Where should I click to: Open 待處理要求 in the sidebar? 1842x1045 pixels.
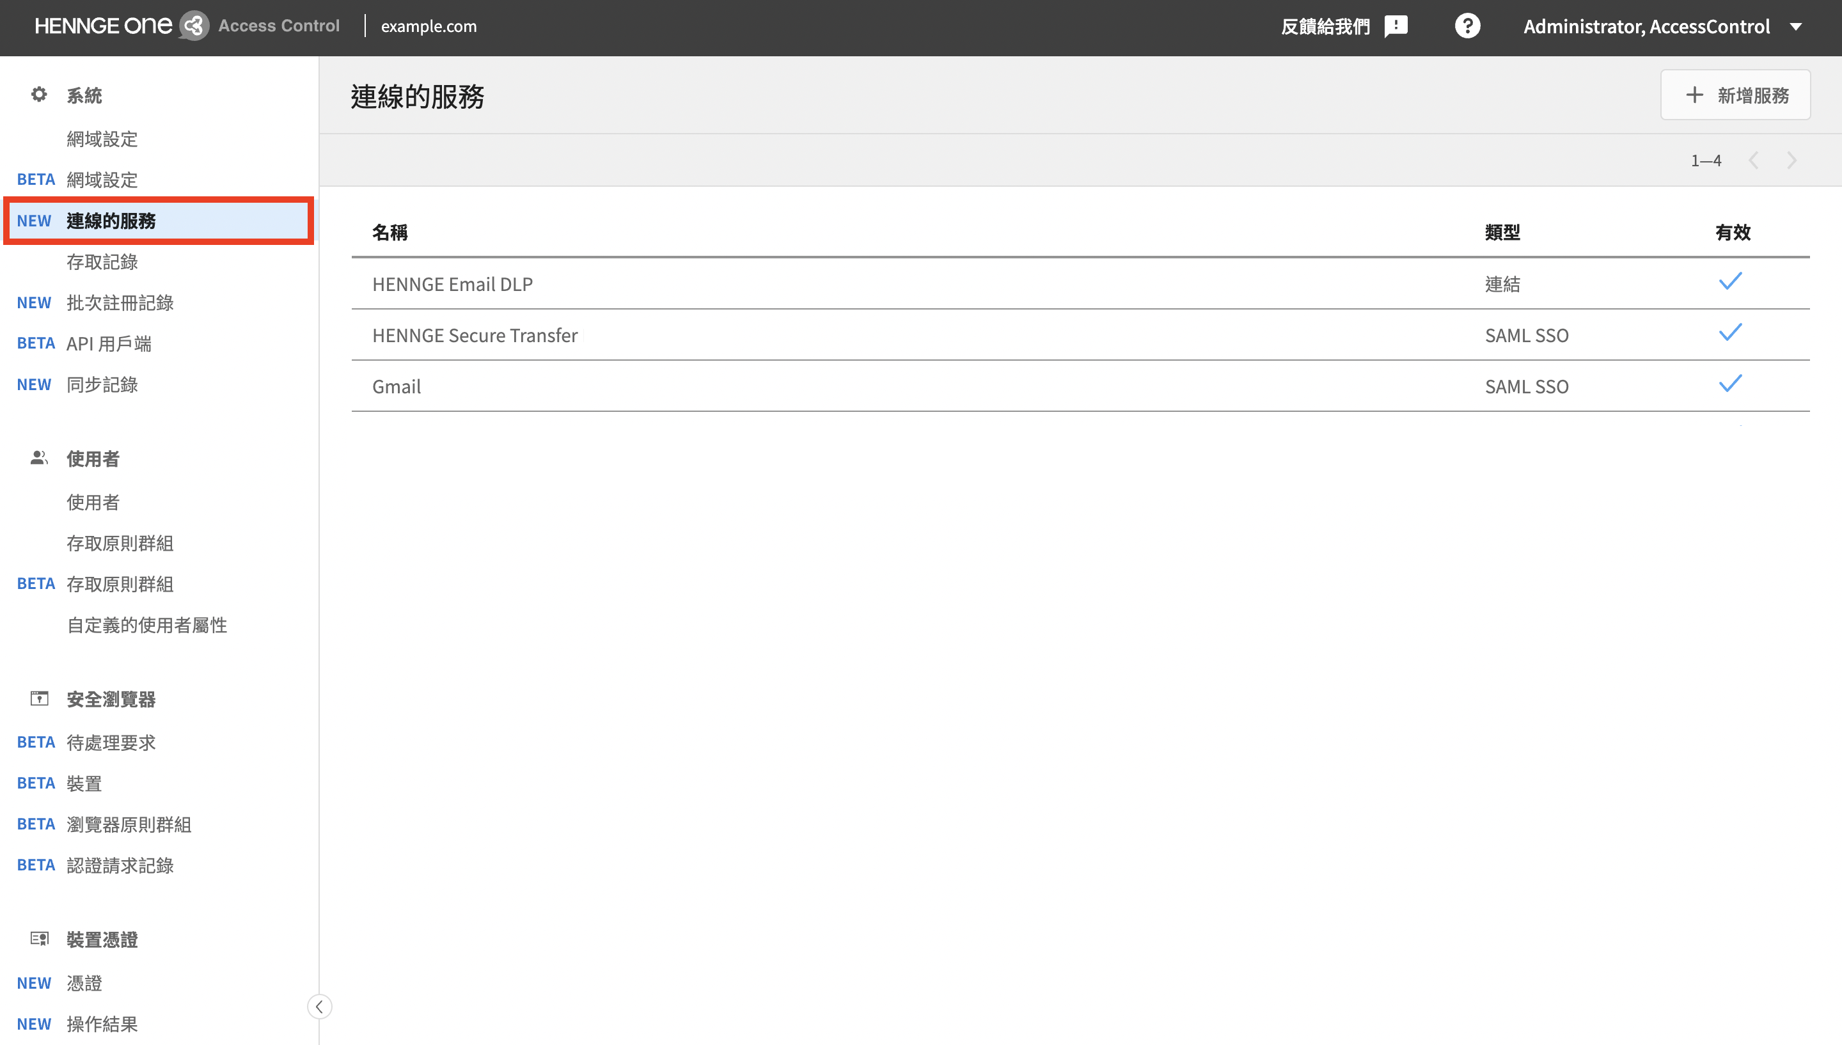[111, 742]
